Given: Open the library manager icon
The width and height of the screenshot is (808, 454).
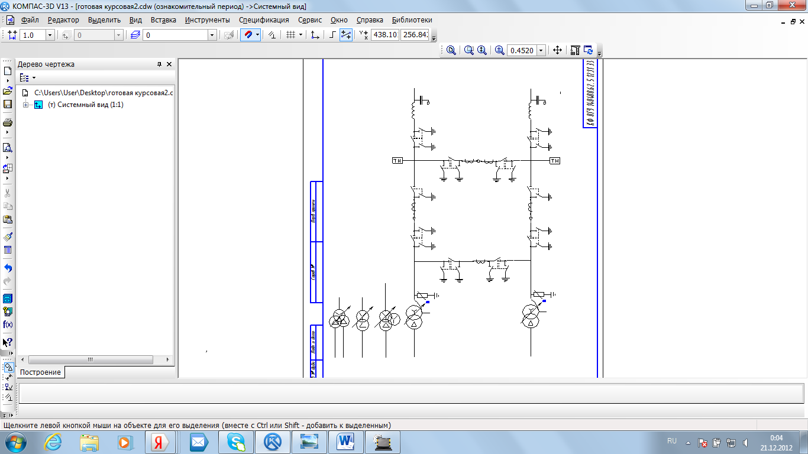Looking at the screenshot, I should (x=8, y=299).
